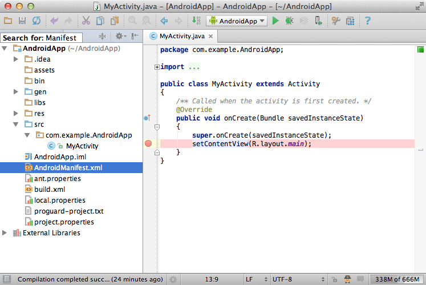Click the override gutter icon beside onCreate
The width and height of the screenshot is (426, 285).
[147, 118]
